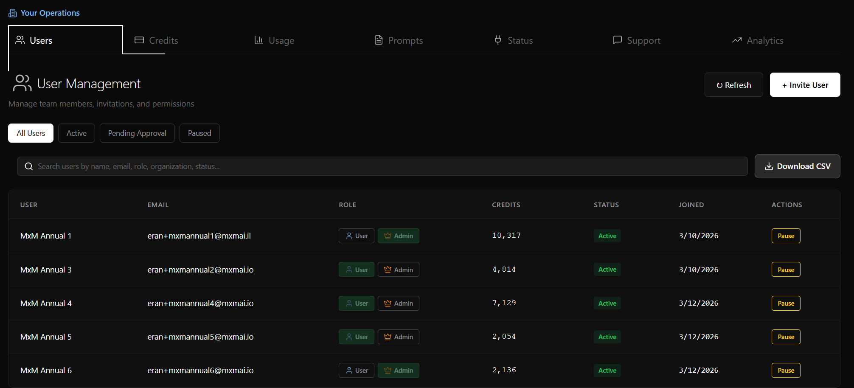This screenshot has width=854, height=388.
Task: Click the Prompts document icon
Action: (379, 40)
